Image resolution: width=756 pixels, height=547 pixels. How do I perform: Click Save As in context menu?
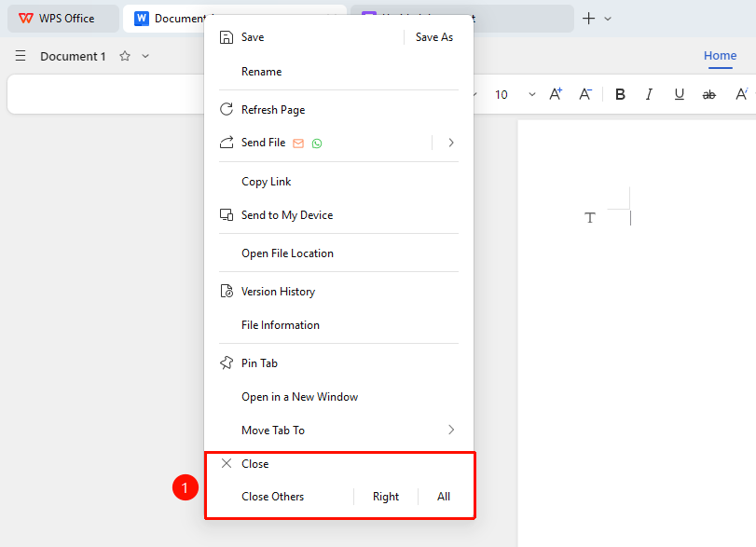[x=433, y=37]
